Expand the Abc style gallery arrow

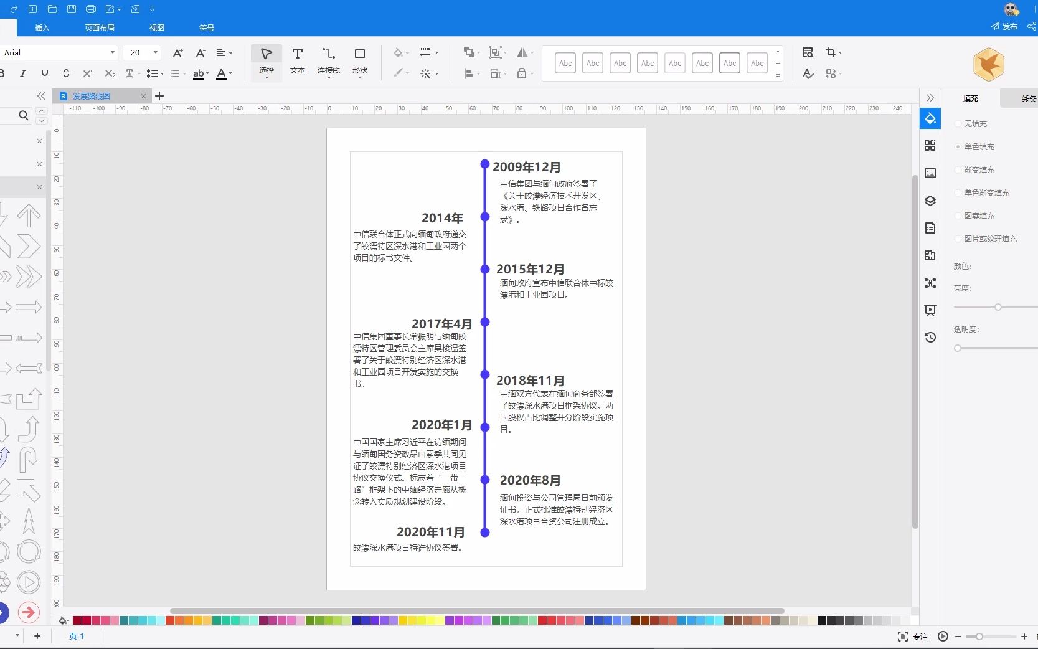[x=778, y=76]
